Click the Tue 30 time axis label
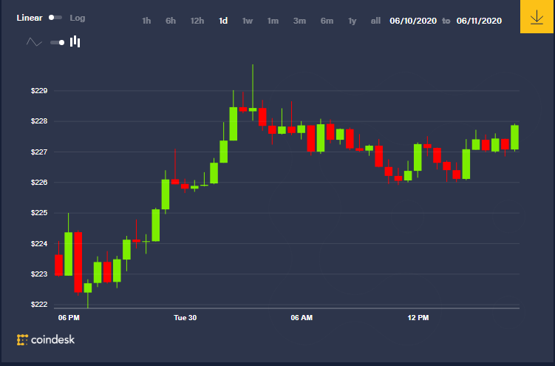The image size is (555, 366). 185,317
